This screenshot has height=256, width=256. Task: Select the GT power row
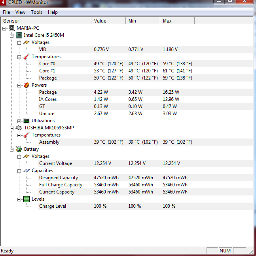click(146, 106)
